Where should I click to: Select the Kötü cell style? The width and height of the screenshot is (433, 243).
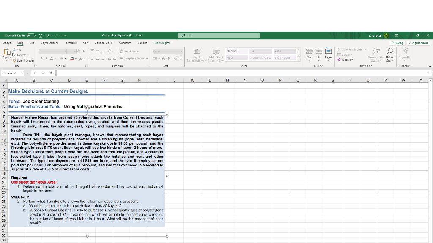(285, 51)
